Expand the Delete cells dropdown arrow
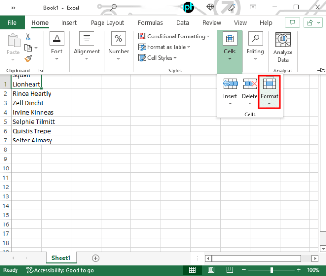The height and width of the screenshot is (276, 326). [x=250, y=104]
